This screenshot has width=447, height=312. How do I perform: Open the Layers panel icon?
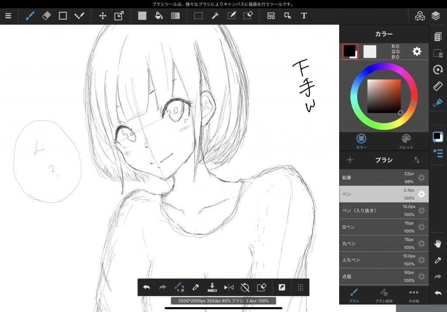click(x=435, y=16)
